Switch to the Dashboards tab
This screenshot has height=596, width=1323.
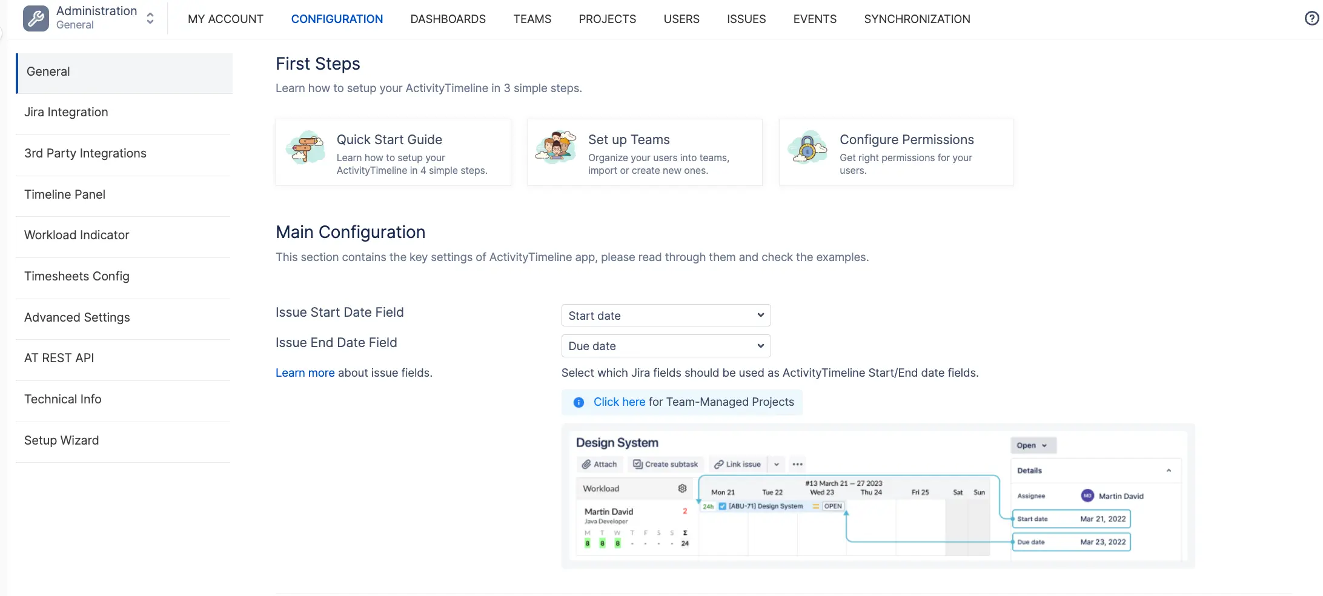click(x=448, y=19)
